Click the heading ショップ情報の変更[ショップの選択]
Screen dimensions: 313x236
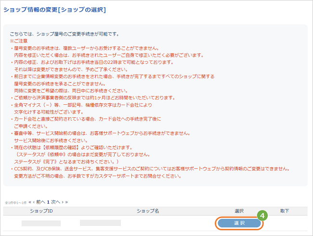(54, 10)
